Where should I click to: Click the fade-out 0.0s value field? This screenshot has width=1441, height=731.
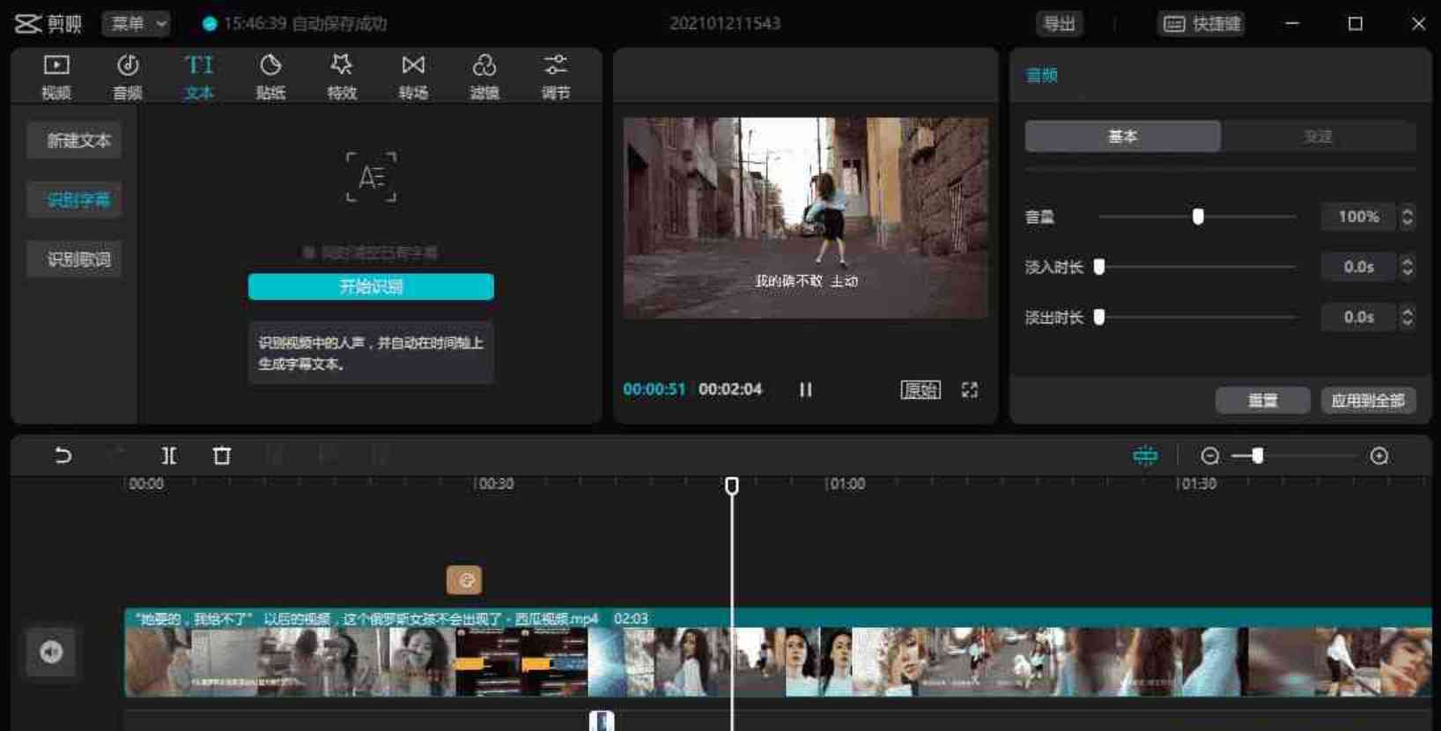tap(1359, 317)
